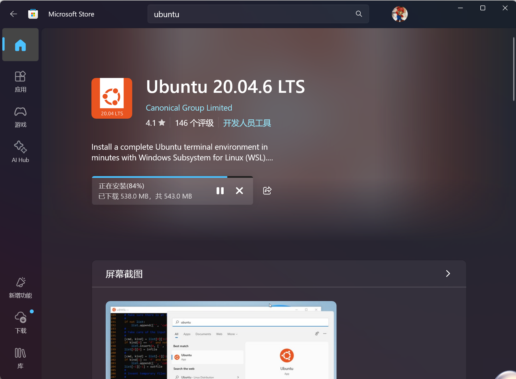The image size is (516, 379).
Task: Minimize the Microsoft Store window
Action: [460, 8]
